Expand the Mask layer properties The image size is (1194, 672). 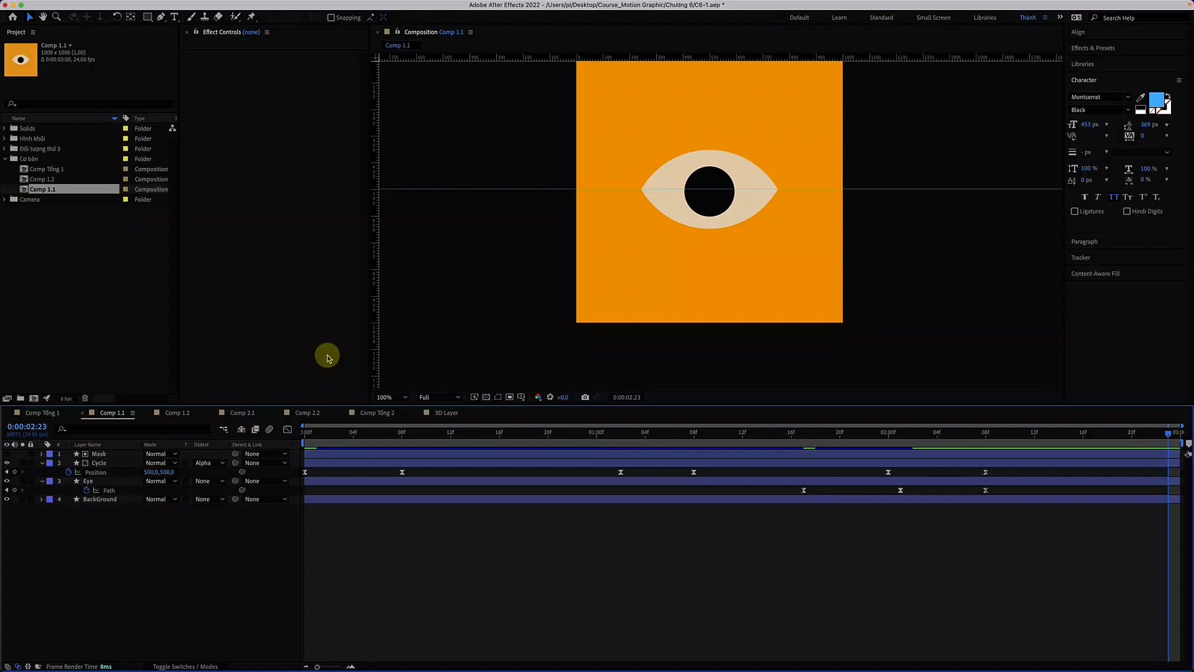[x=42, y=454]
